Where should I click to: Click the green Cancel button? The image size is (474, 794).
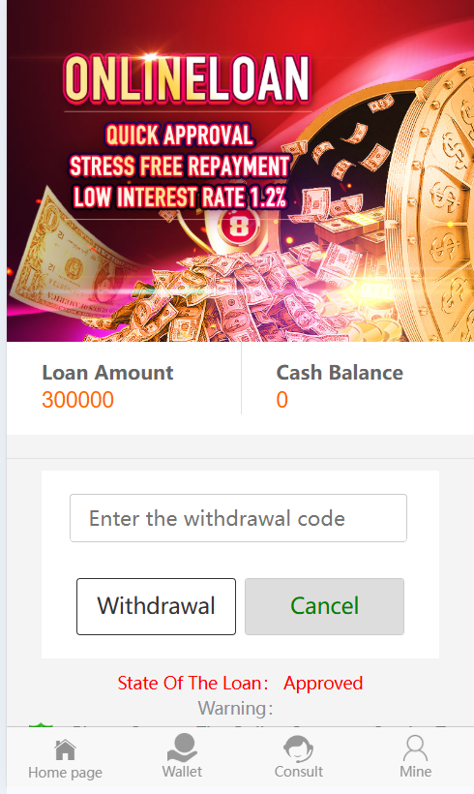point(324,606)
